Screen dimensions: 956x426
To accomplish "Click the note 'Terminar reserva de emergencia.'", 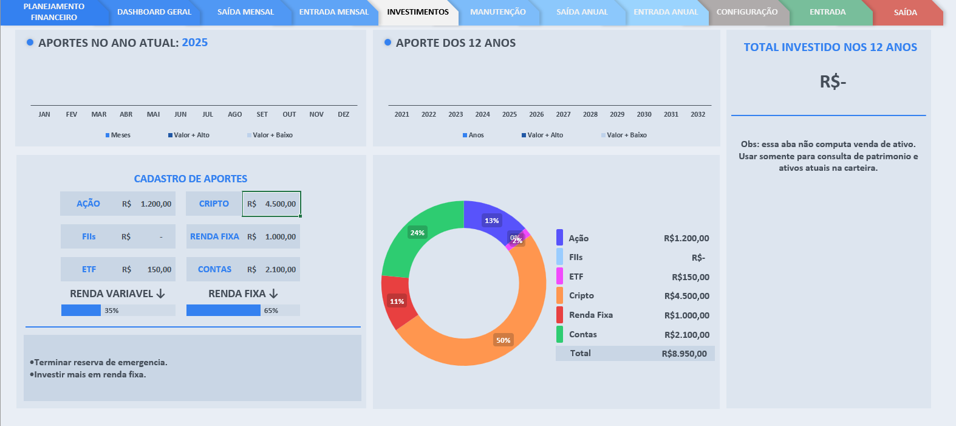I will (x=98, y=362).
